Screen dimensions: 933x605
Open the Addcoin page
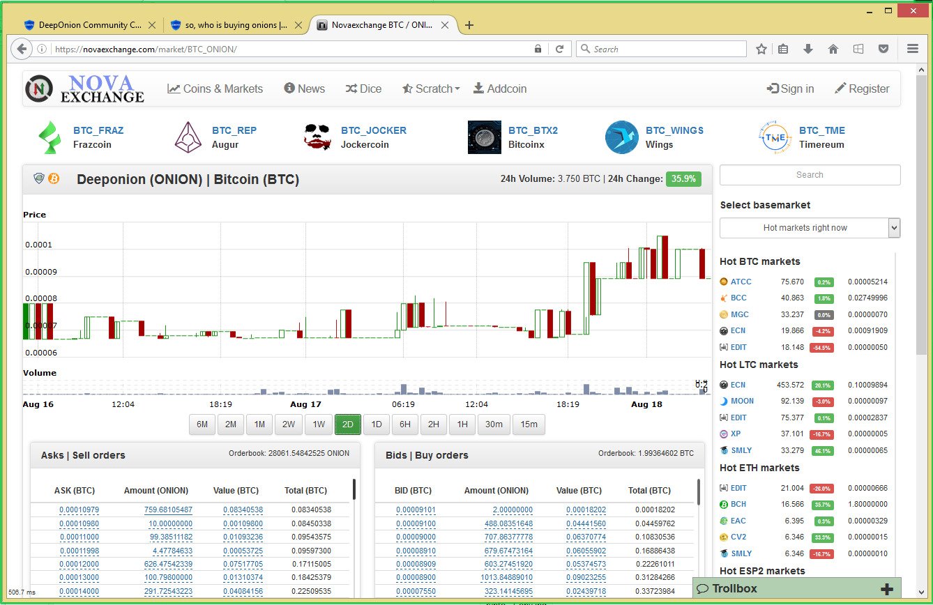(x=500, y=89)
